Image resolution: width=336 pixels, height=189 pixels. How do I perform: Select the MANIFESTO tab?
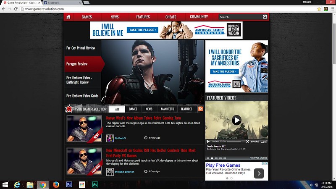click(168, 109)
